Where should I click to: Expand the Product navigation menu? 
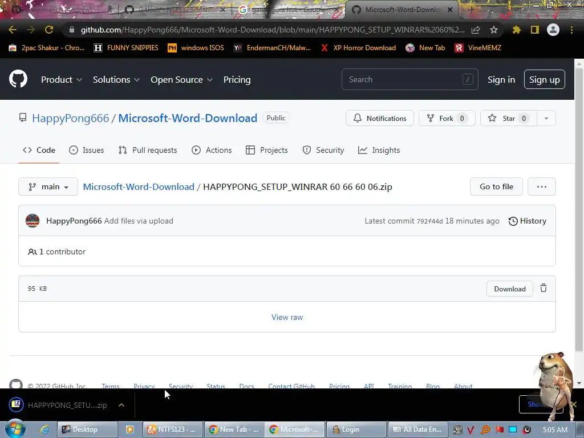click(x=62, y=80)
